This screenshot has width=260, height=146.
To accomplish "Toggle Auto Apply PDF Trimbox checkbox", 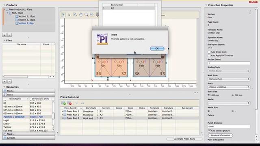I will coord(209,56).
